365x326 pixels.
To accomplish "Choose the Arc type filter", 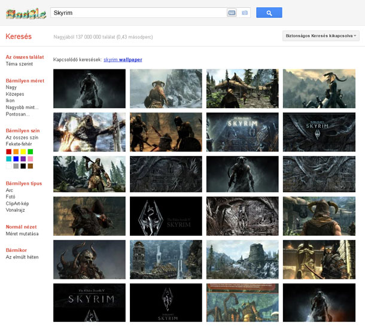I will click(10, 190).
